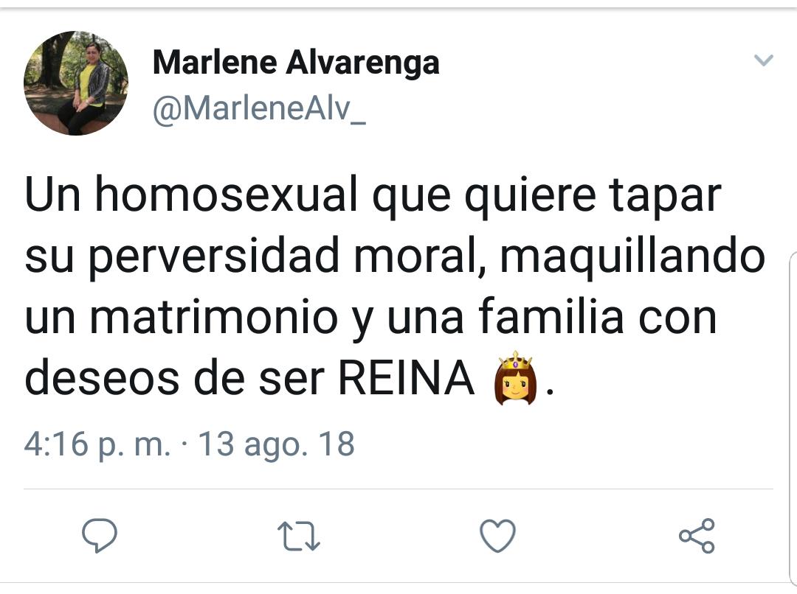Open Marlene Alvarenga's round profile picture
Viewport: 797px width, 594px height.
click(x=75, y=83)
